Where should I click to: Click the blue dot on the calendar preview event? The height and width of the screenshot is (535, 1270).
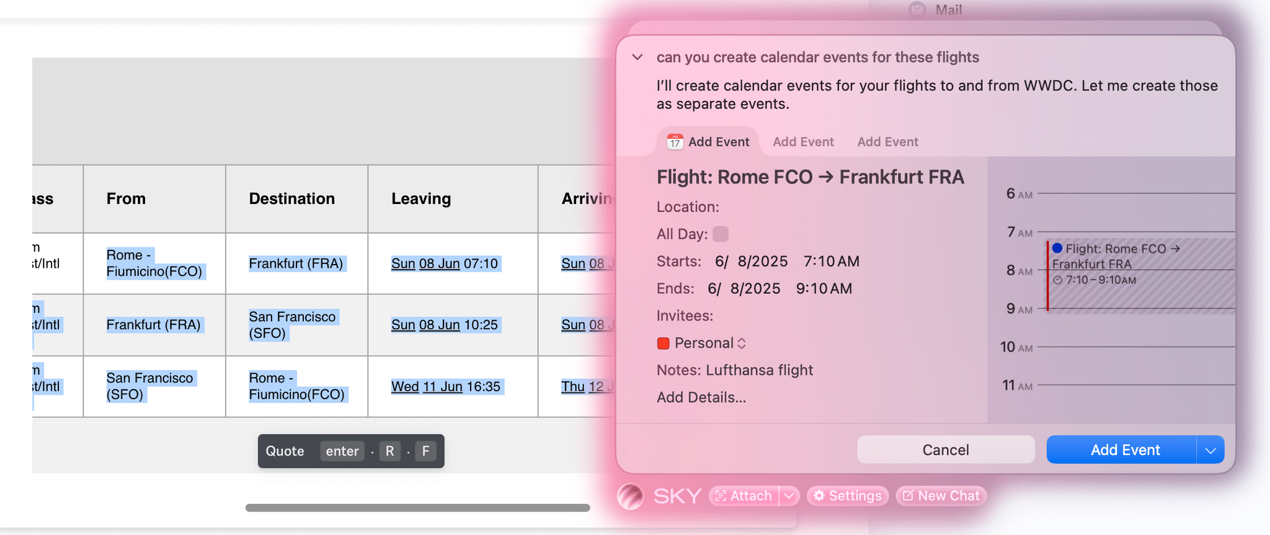pyautogui.click(x=1057, y=248)
